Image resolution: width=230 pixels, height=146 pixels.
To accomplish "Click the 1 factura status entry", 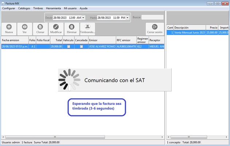I will point(27,142).
